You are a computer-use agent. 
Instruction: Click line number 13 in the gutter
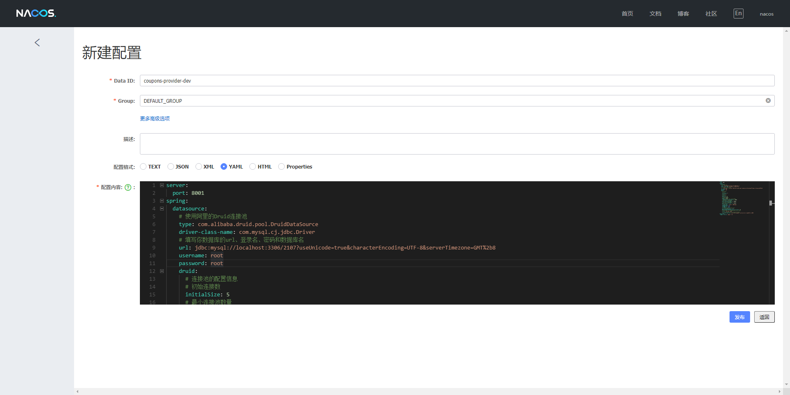point(152,279)
